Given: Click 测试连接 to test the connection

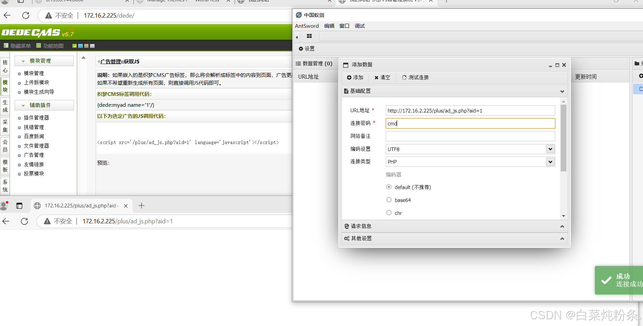Looking at the screenshot, I should point(415,77).
